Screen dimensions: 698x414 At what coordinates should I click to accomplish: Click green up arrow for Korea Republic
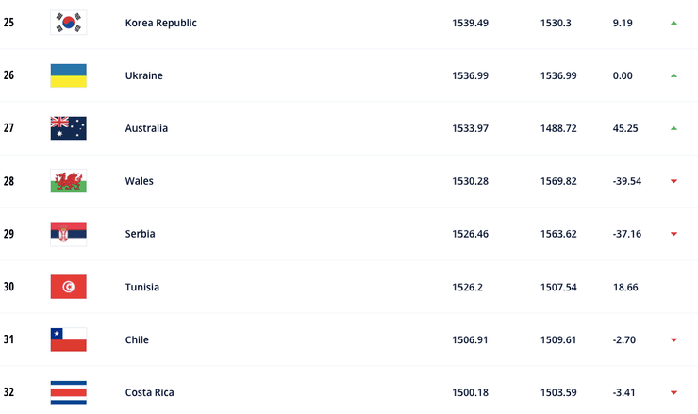pos(673,23)
